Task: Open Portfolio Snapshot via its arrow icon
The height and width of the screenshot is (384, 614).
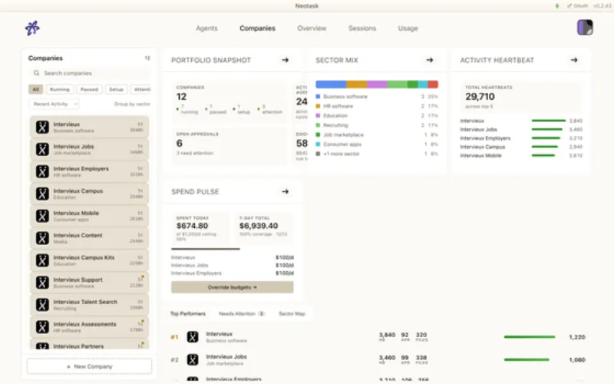Action: pyautogui.click(x=285, y=60)
